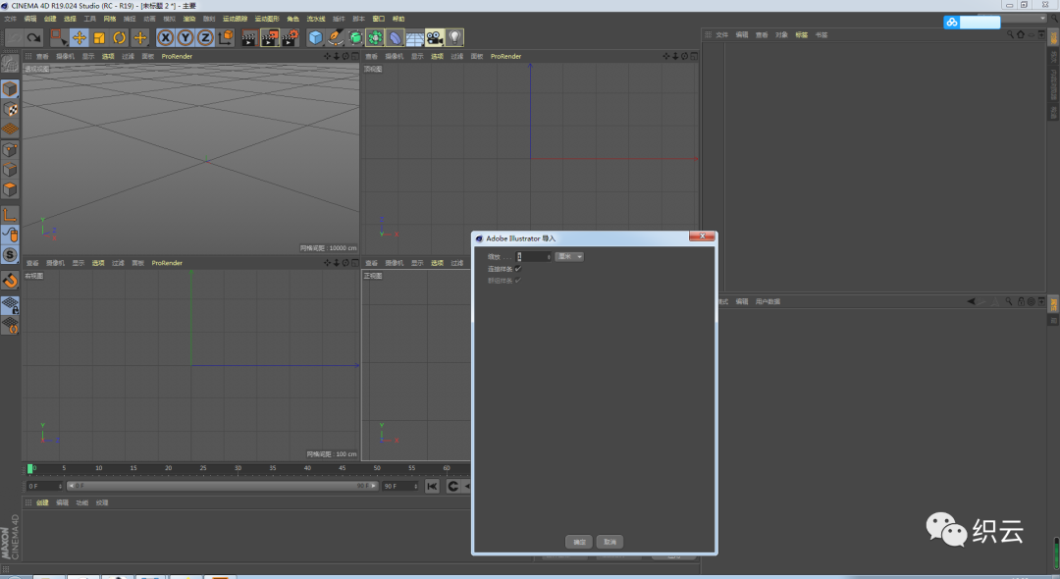
Task: Click Render to Picture Viewer icon
Action: pyautogui.click(x=270, y=38)
